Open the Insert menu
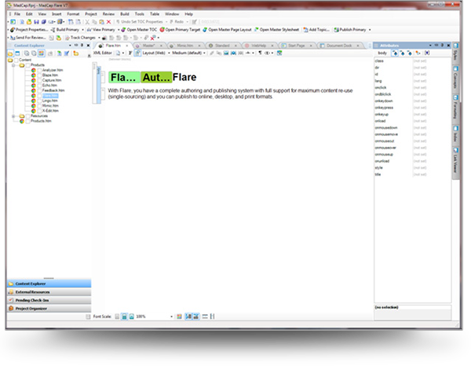This screenshot has height=366, width=471. (x=57, y=14)
